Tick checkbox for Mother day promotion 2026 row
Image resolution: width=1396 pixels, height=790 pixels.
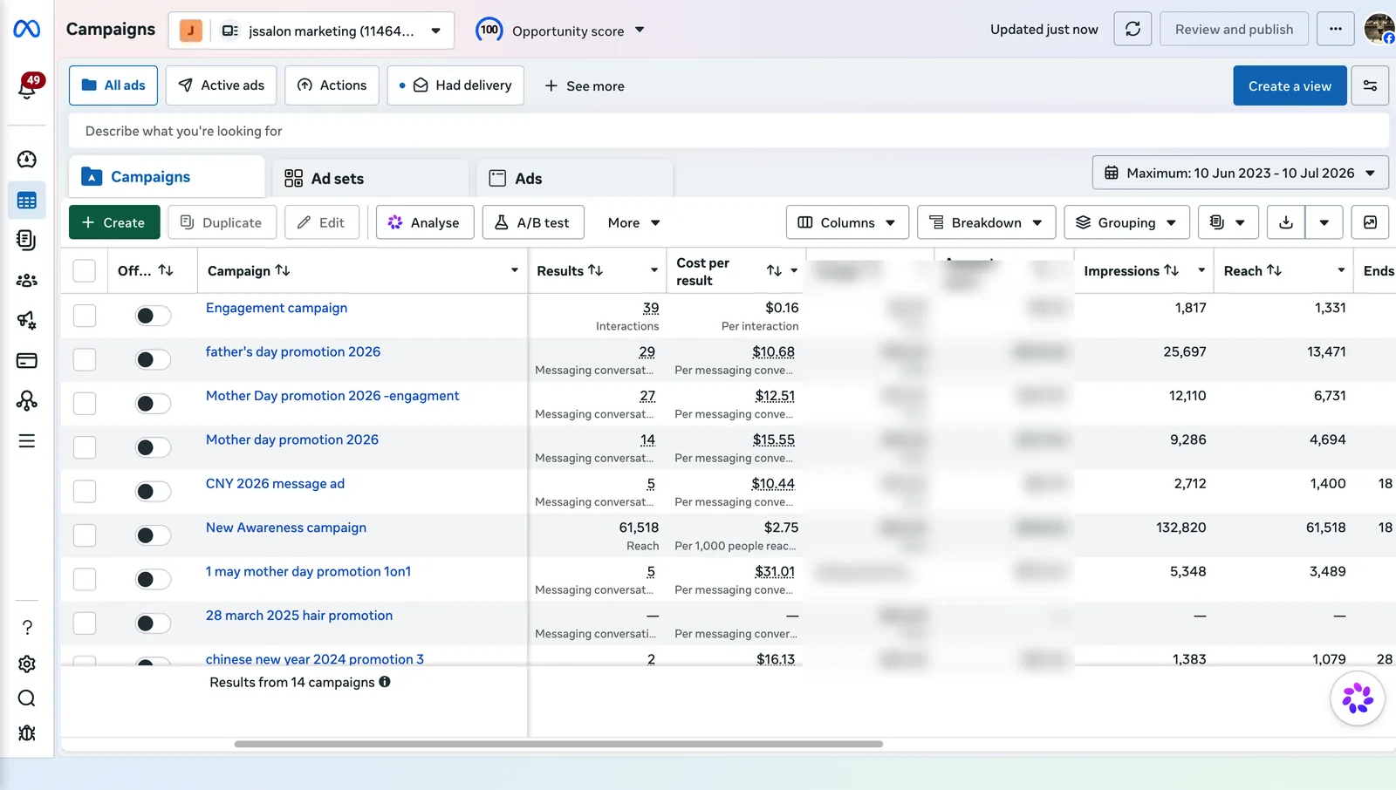85,447
